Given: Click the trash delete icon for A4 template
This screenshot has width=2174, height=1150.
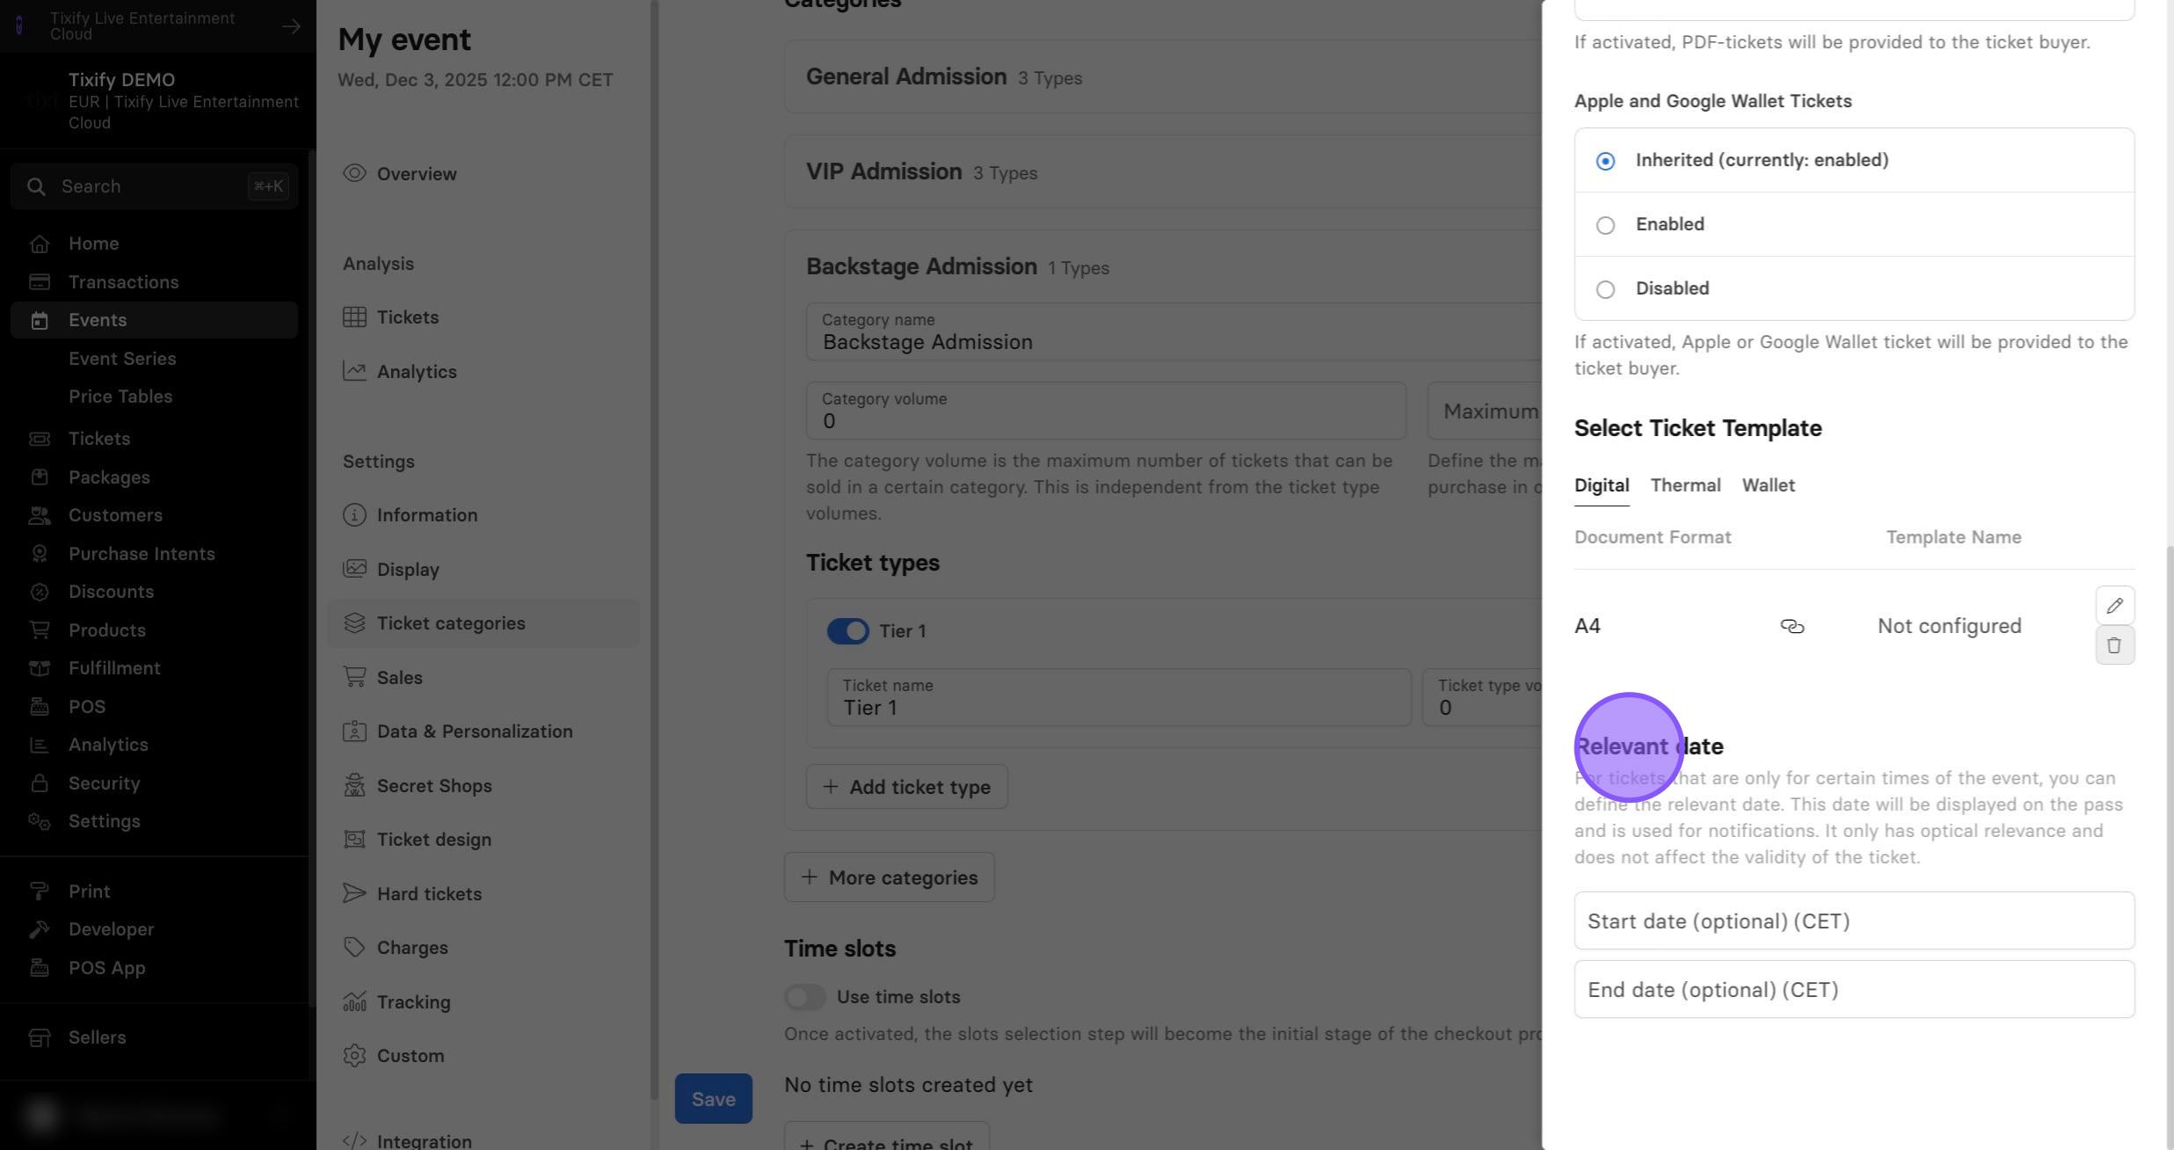Looking at the screenshot, I should click(2114, 645).
